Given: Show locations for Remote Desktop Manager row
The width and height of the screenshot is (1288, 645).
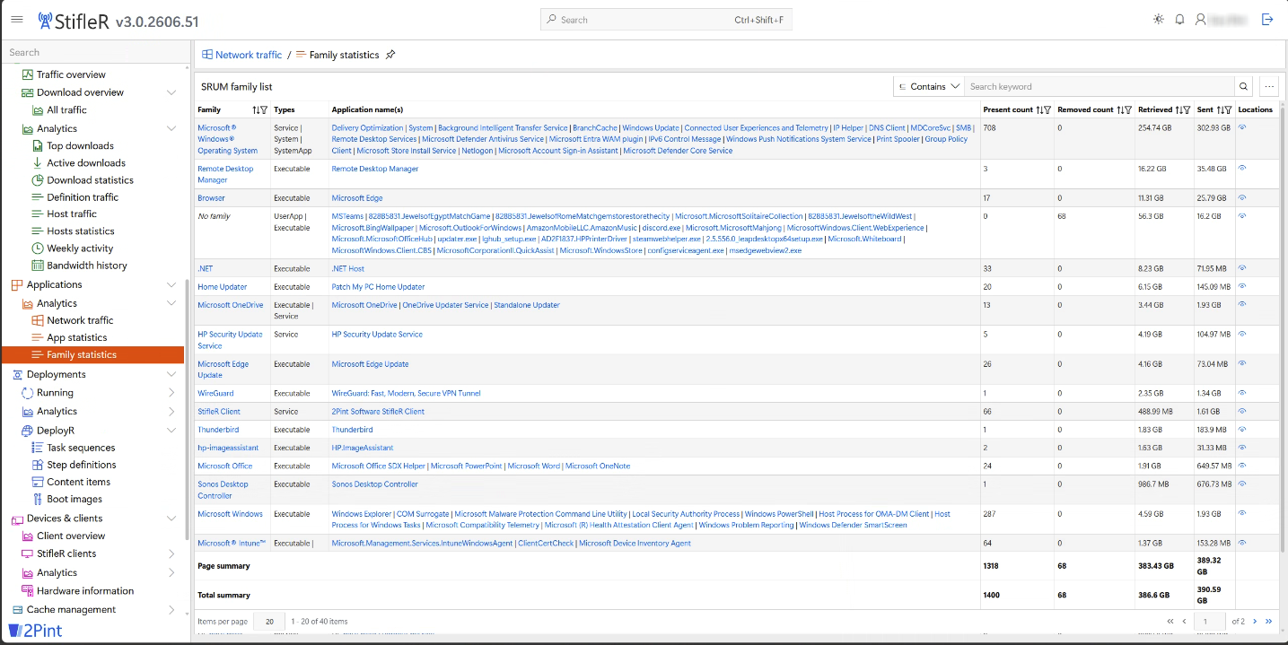Looking at the screenshot, I should click(x=1242, y=168).
